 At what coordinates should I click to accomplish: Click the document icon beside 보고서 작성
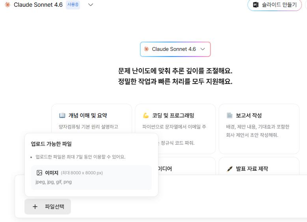pos(229,115)
